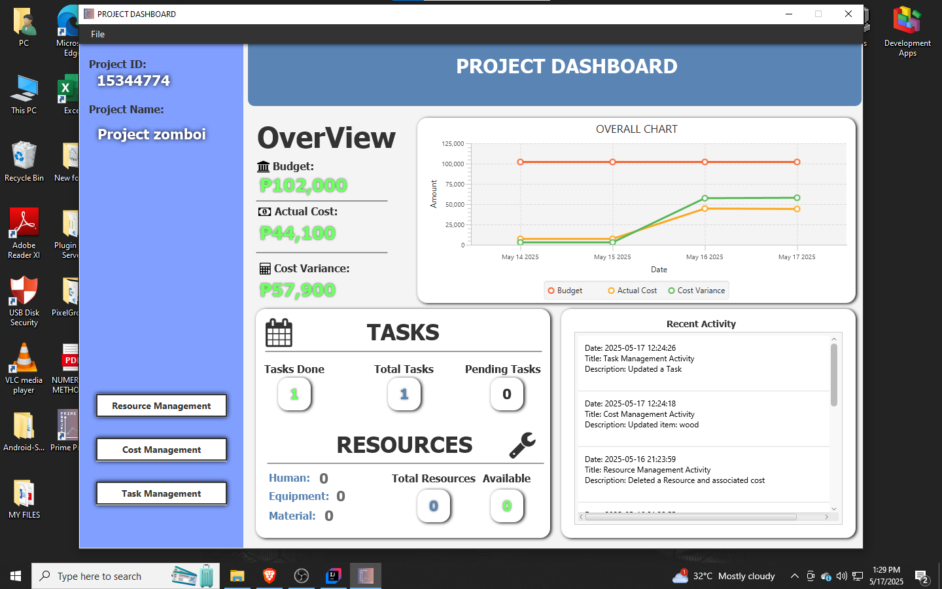Click the Windows Start button
The image size is (942, 589).
pos(16,576)
